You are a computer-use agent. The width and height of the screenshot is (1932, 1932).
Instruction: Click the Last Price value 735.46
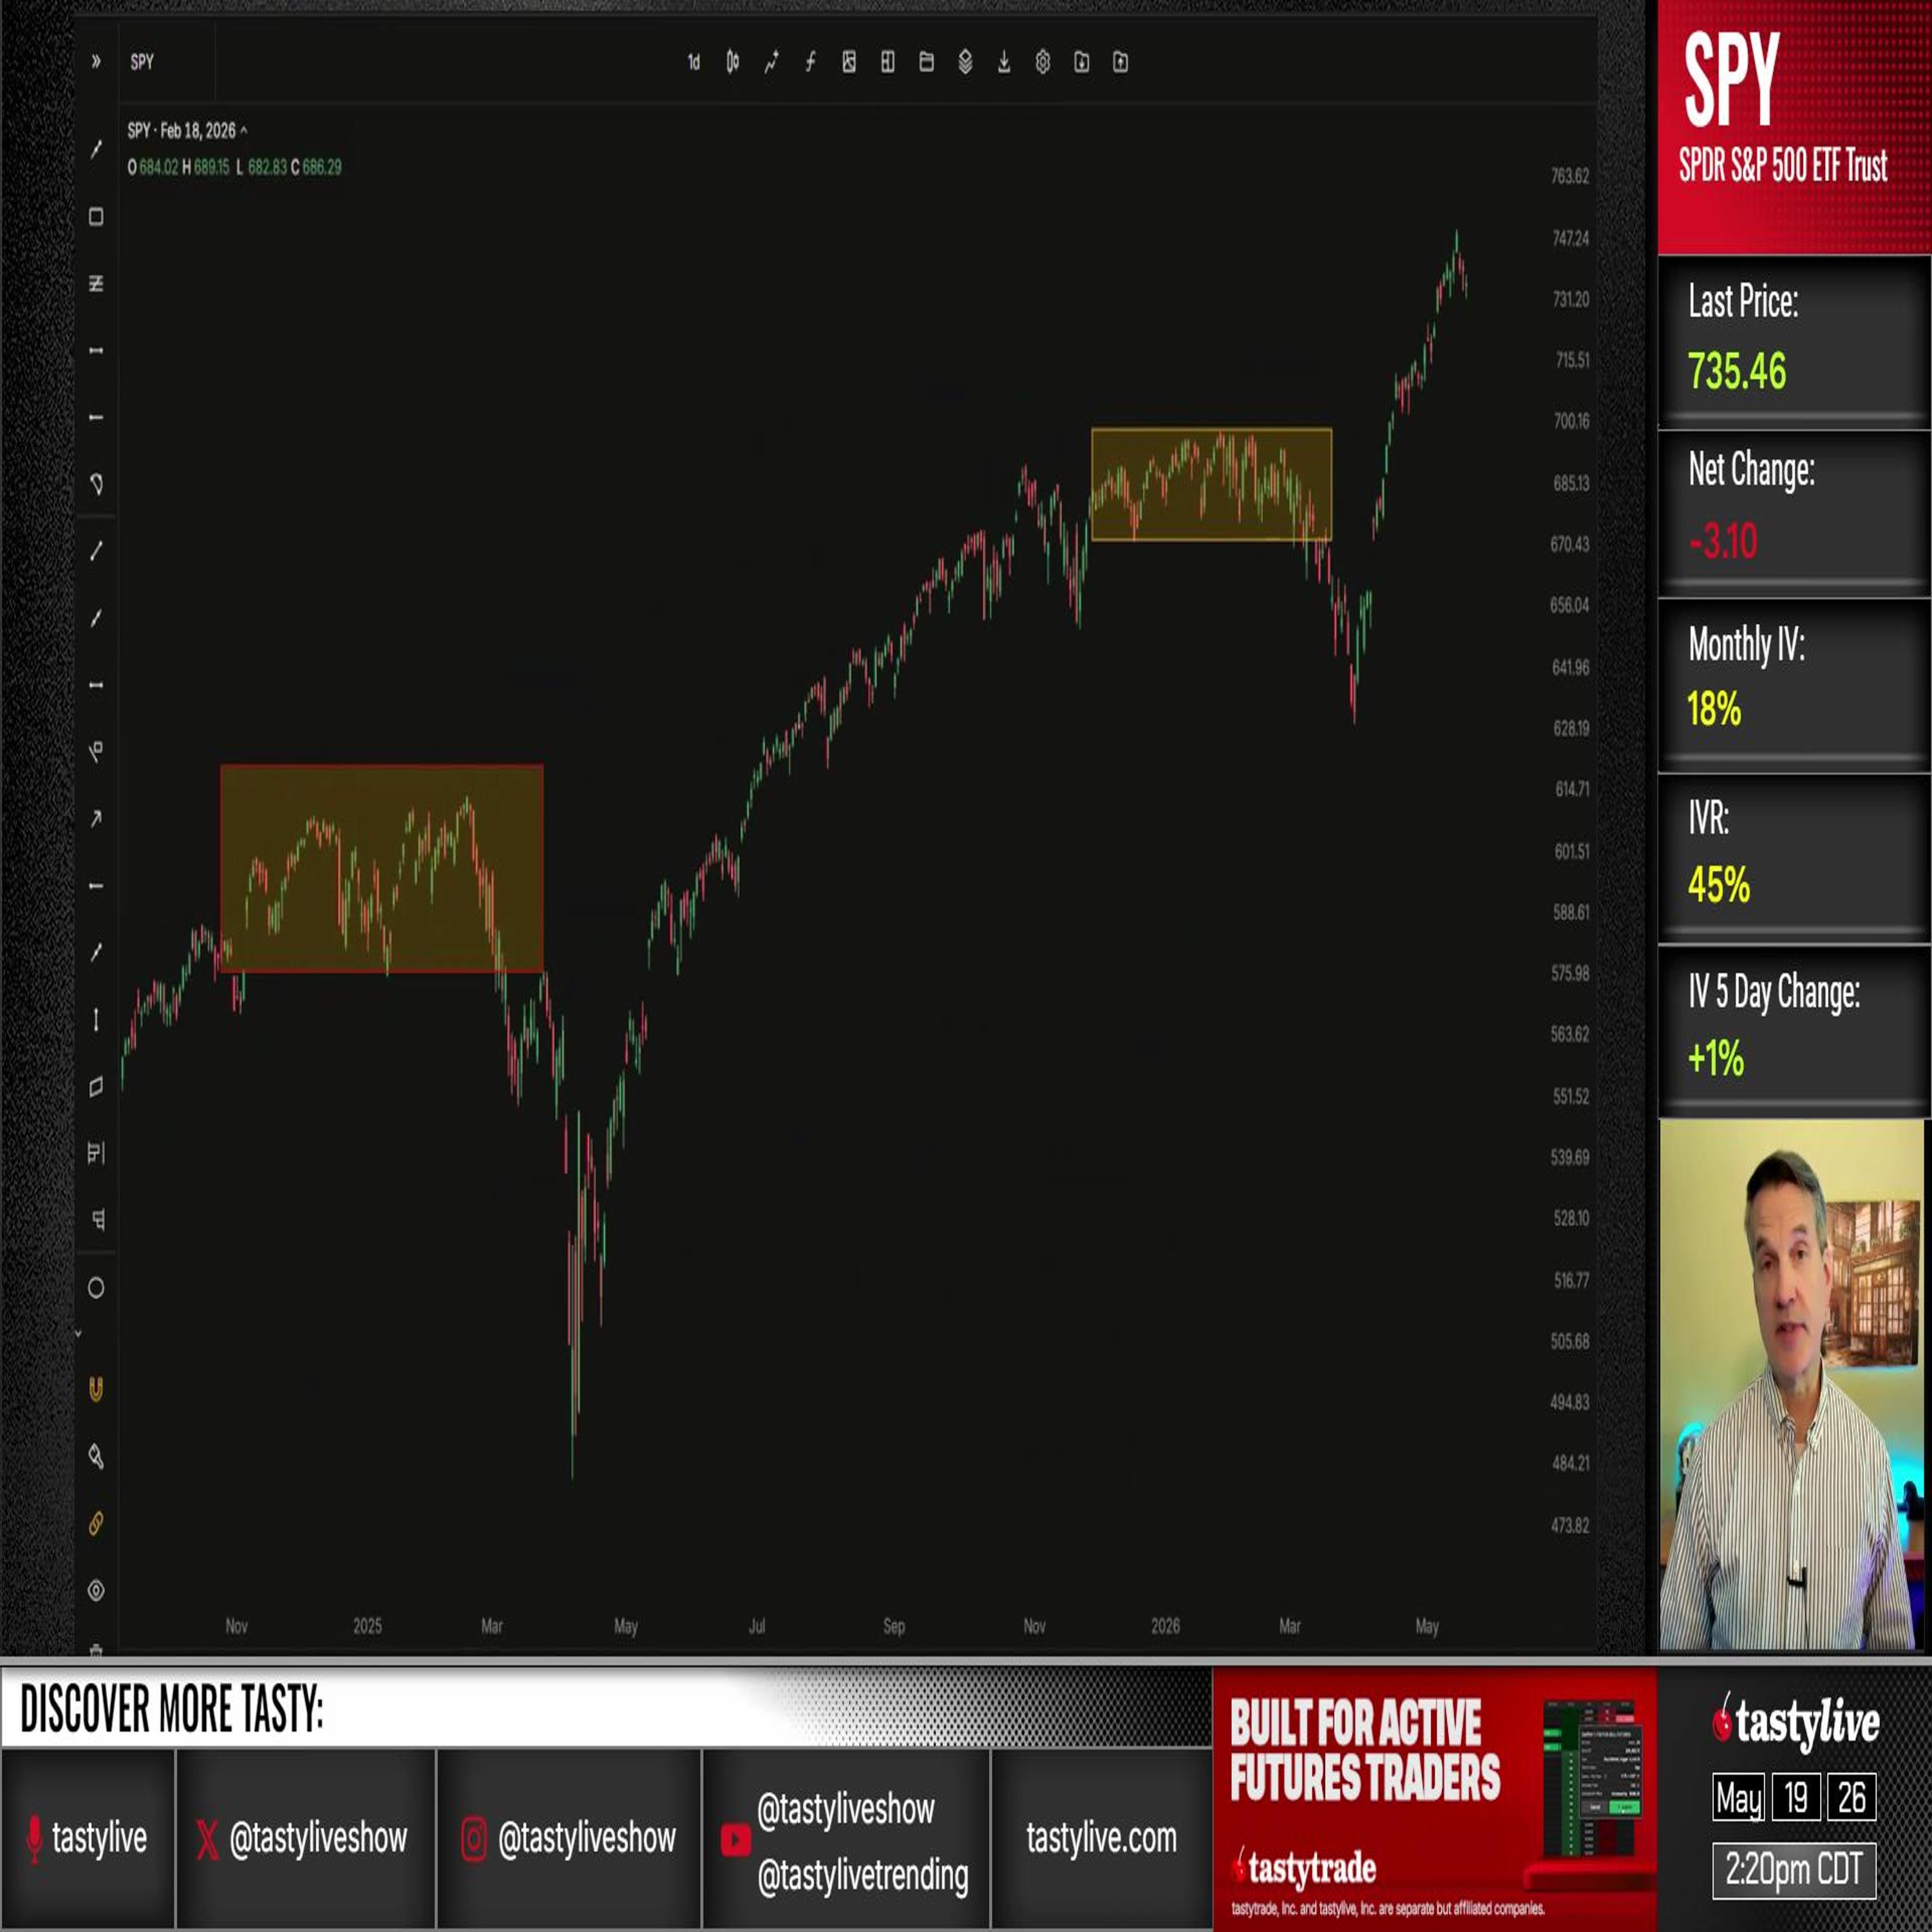pos(1737,371)
